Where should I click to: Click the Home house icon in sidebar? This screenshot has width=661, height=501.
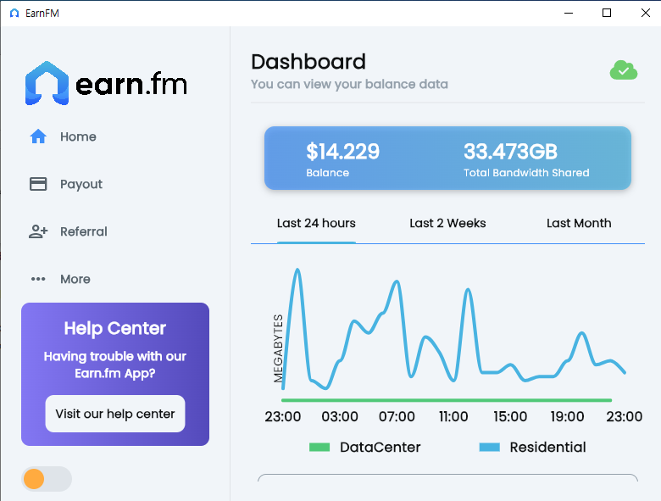pos(38,136)
